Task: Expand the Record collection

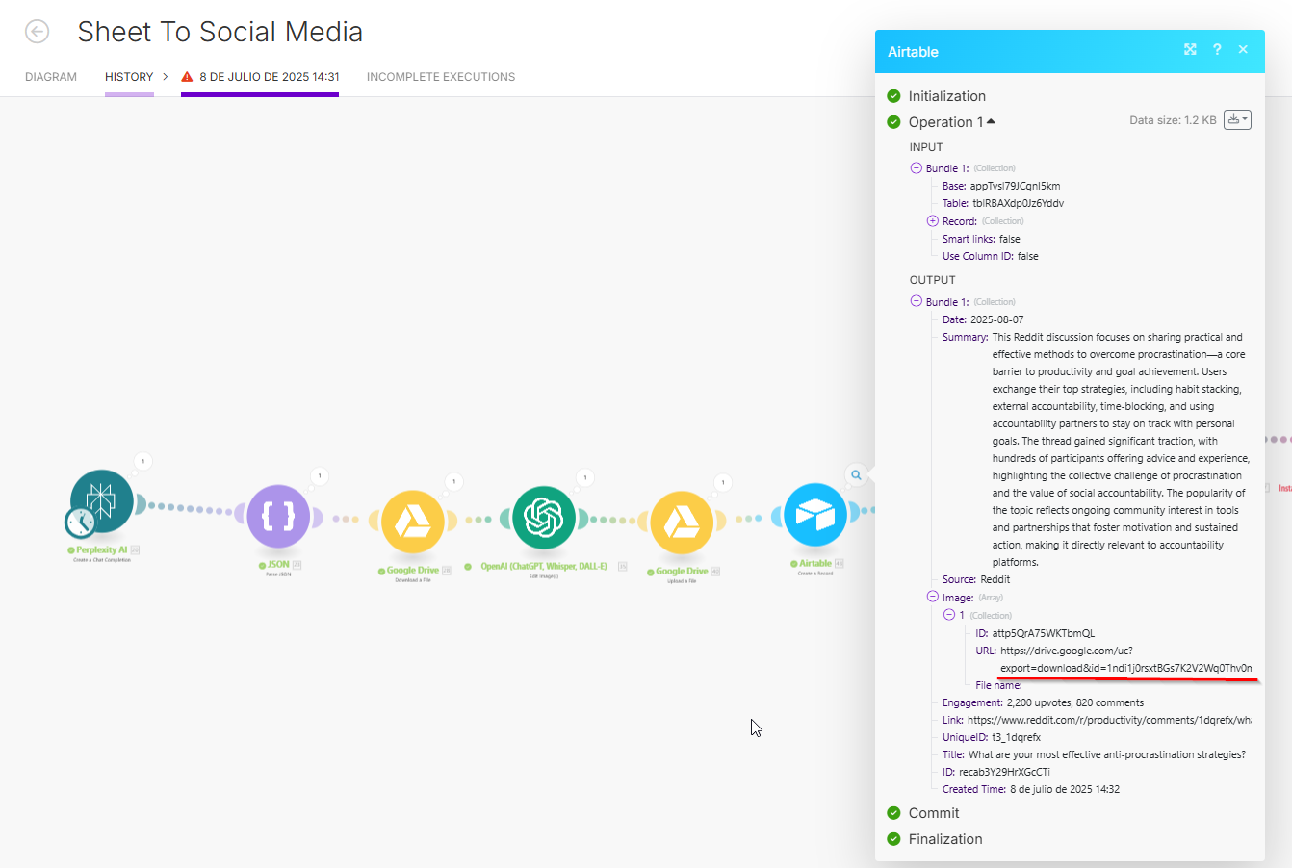Action: [933, 221]
